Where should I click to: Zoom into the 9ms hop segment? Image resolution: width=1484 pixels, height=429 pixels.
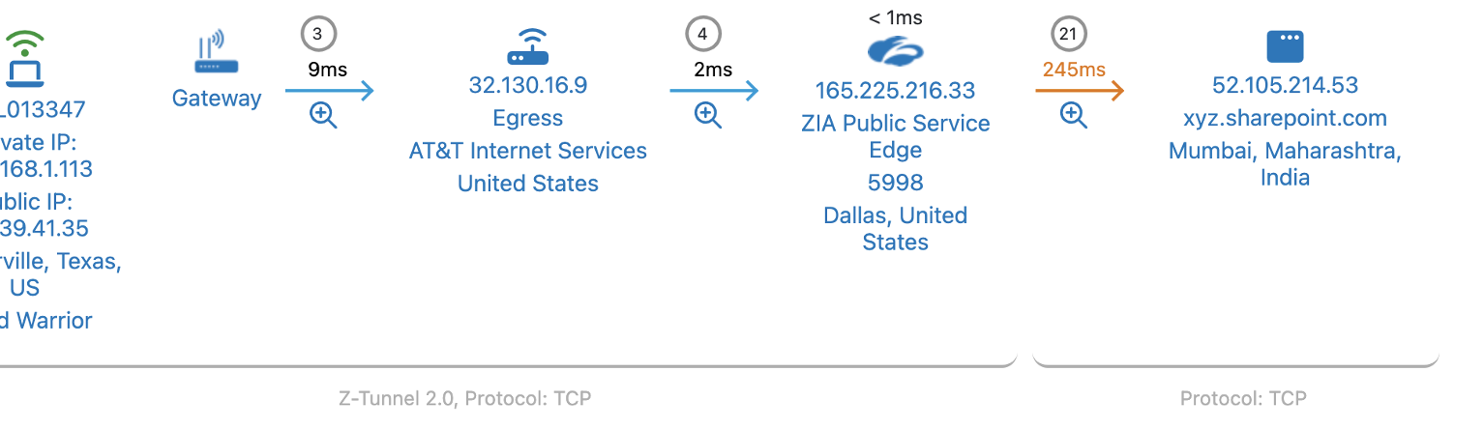point(323,115)
